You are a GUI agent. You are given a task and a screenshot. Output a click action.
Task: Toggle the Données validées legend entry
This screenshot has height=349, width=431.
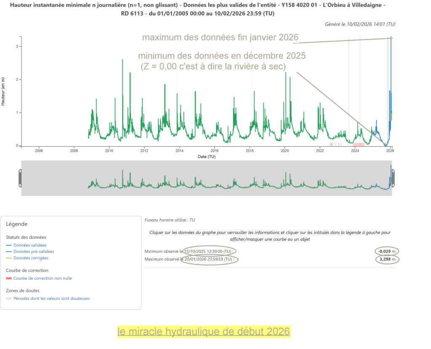30,245
